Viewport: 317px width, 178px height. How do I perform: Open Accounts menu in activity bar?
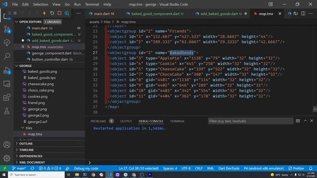7,144
